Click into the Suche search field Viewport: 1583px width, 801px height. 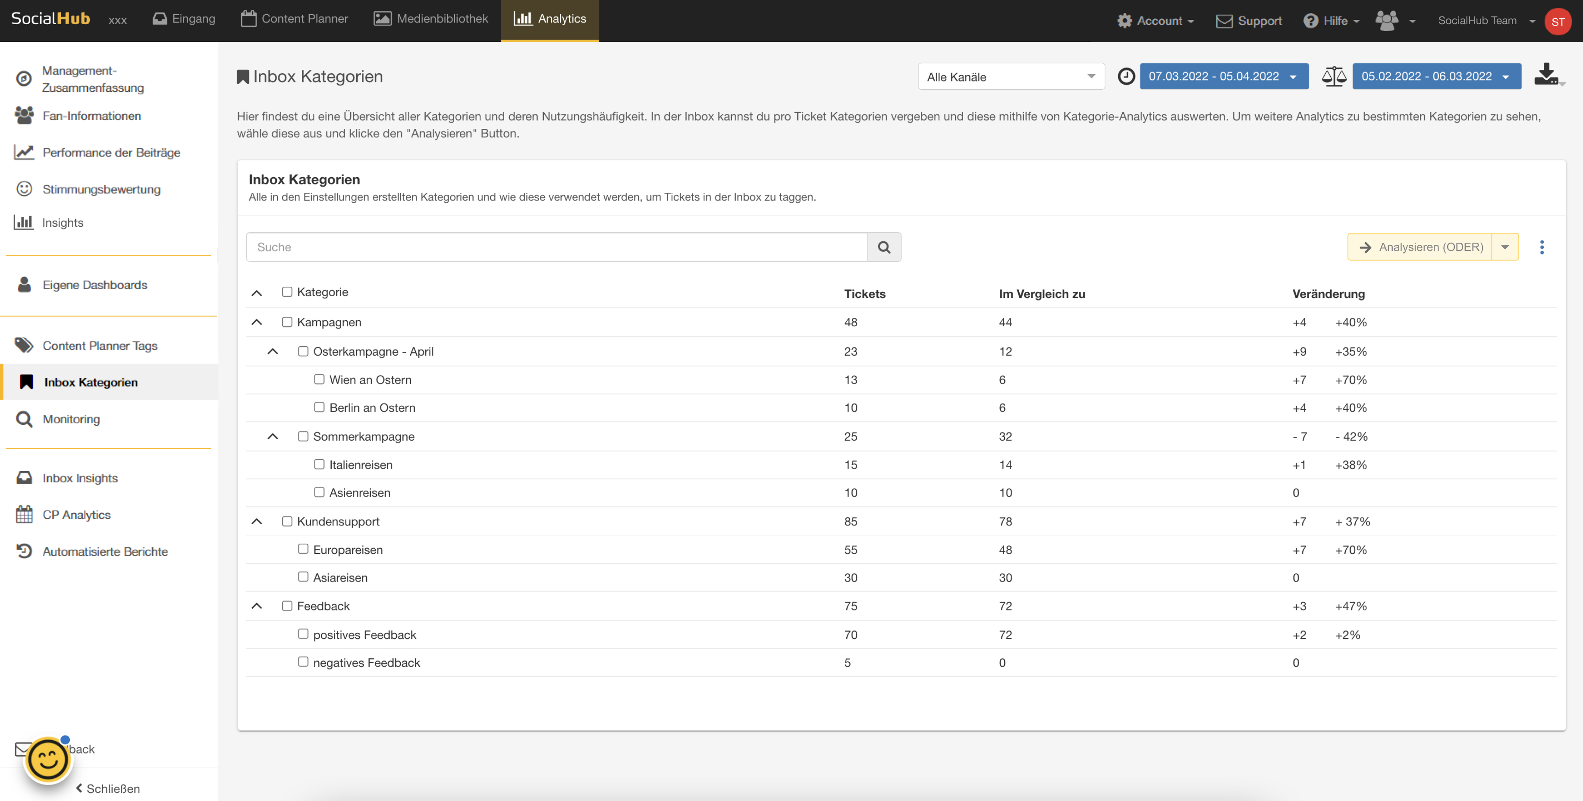556,247
